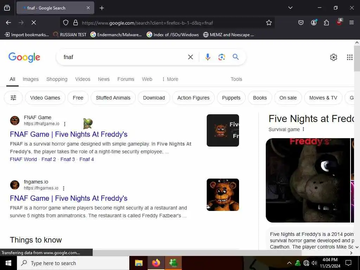The image size is (360, 270).
Task: Switch to the Videos tab
Action: point(83,79)
